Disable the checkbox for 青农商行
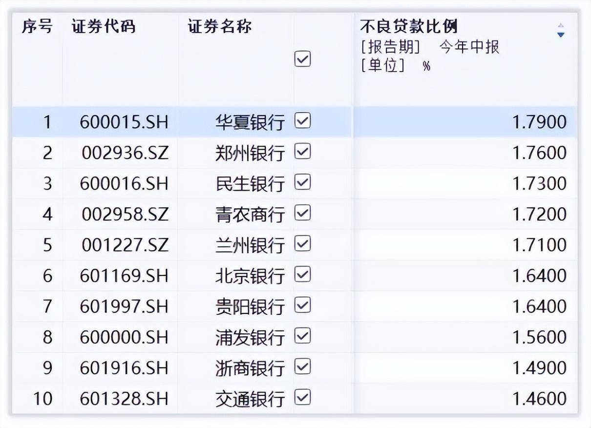591x428 pixels. point(302,214)
